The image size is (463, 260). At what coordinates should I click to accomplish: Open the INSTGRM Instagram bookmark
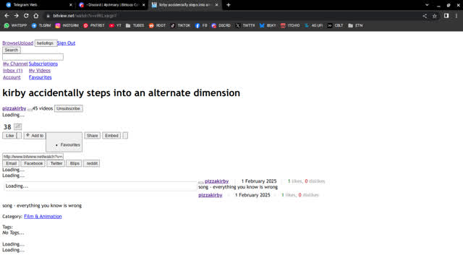[67, 26]
